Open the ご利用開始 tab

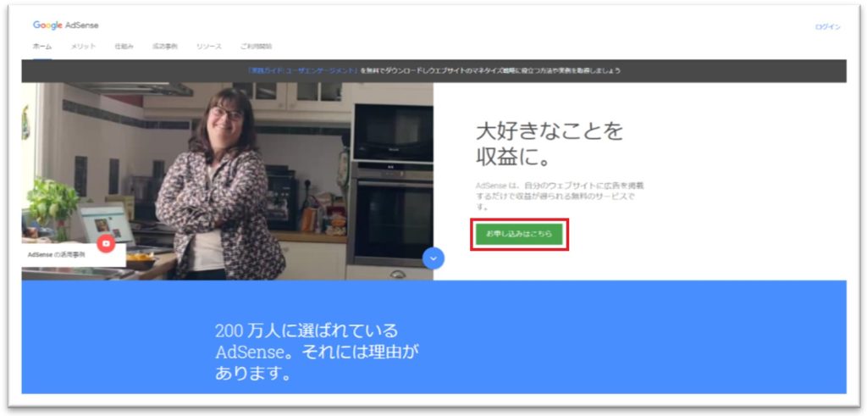point(256,47)
